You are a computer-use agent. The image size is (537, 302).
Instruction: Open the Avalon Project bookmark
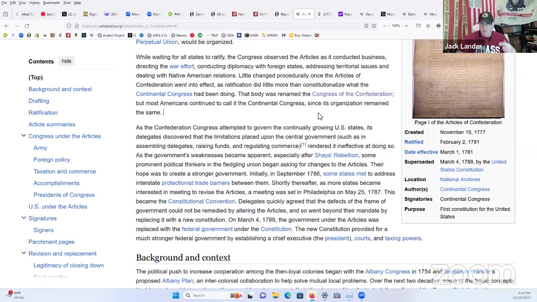click(x=112, y=35)
